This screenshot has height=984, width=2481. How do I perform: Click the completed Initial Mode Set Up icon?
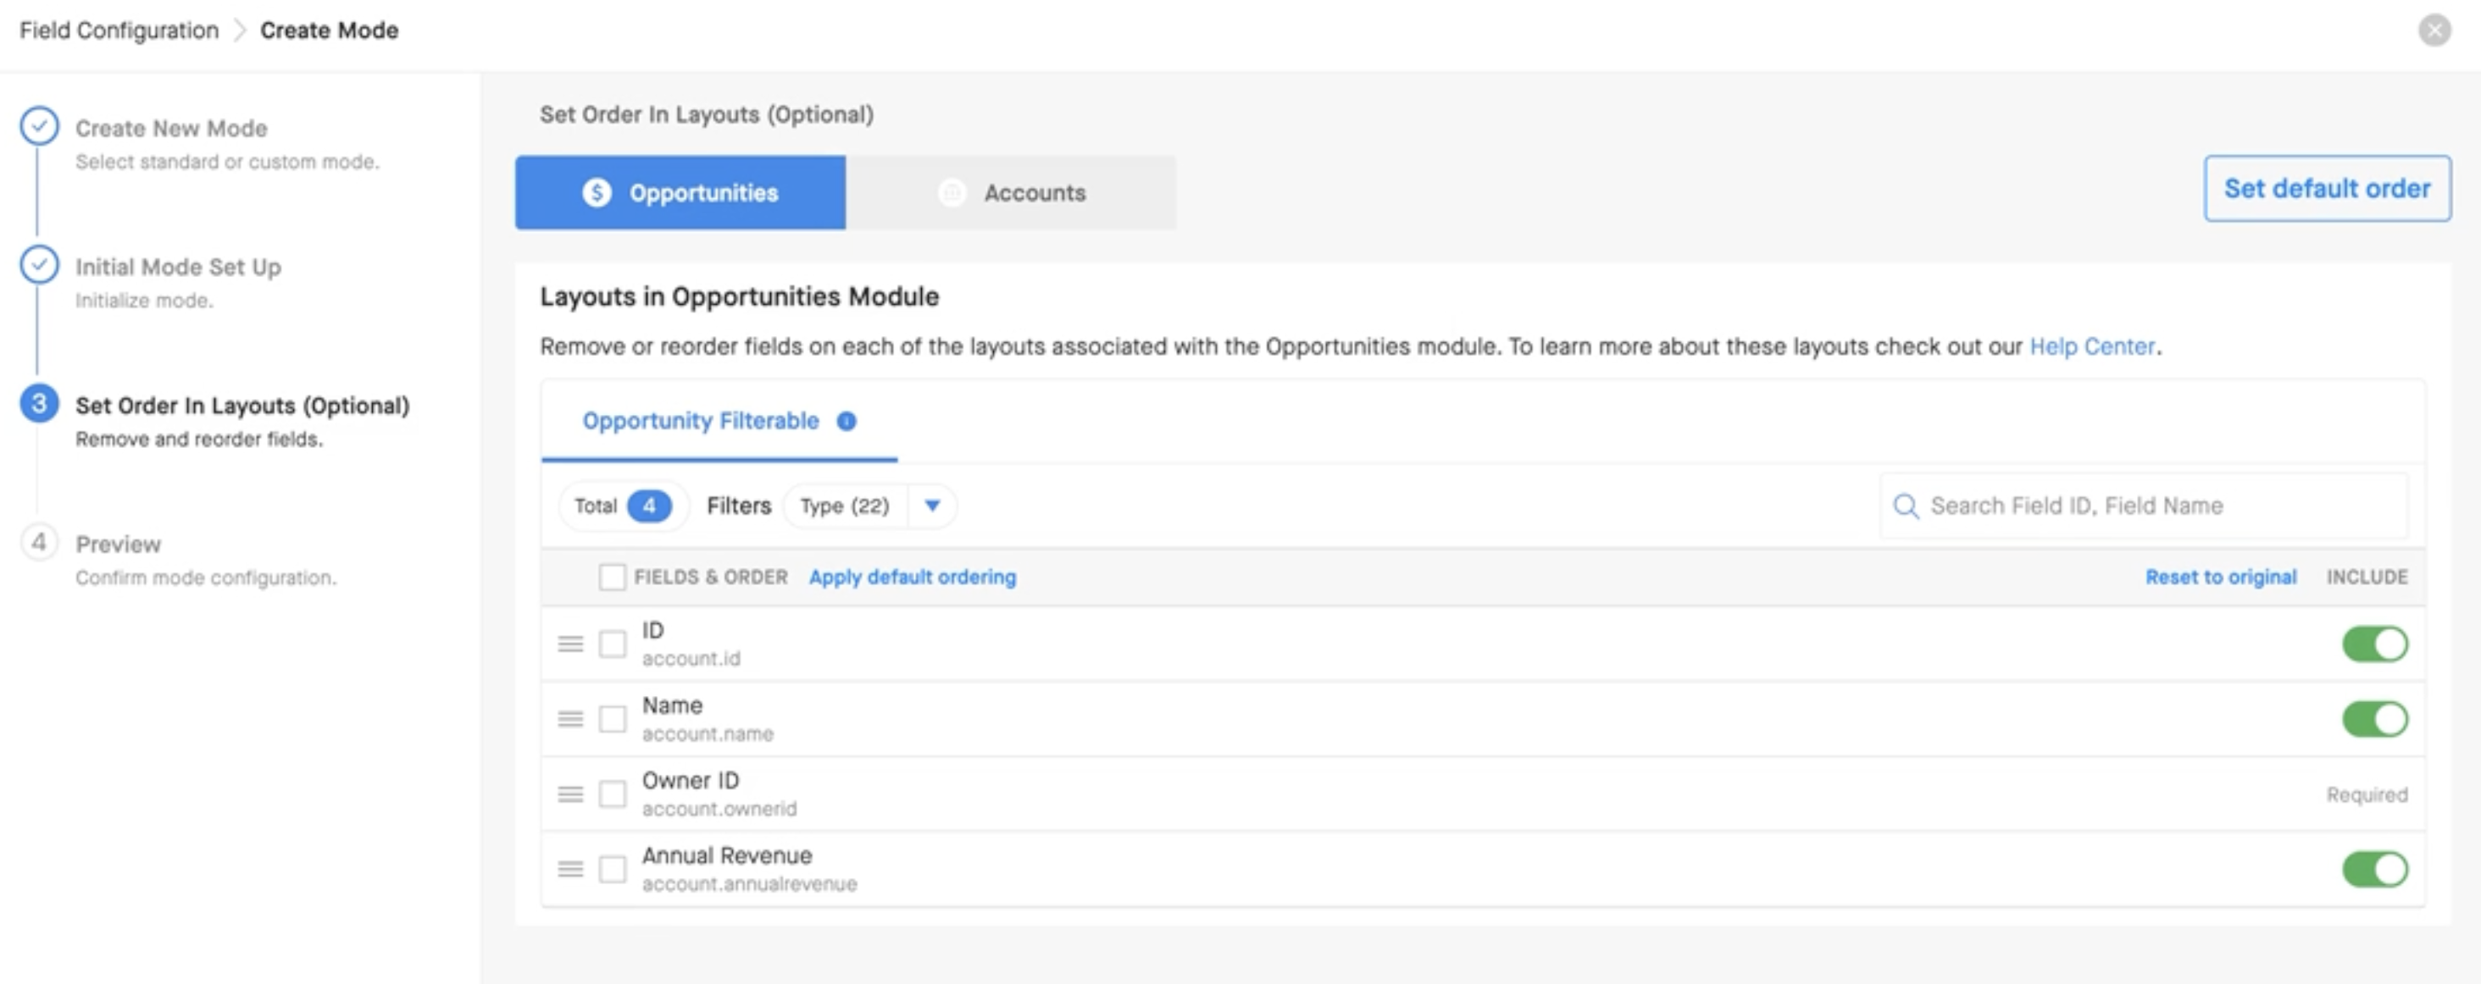40,265
